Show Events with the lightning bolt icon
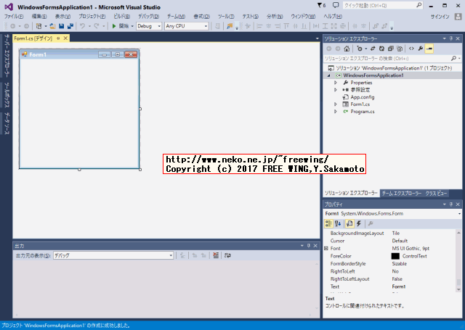The width and height of the screenshot is (465, 330). click(x=359, y=223)
